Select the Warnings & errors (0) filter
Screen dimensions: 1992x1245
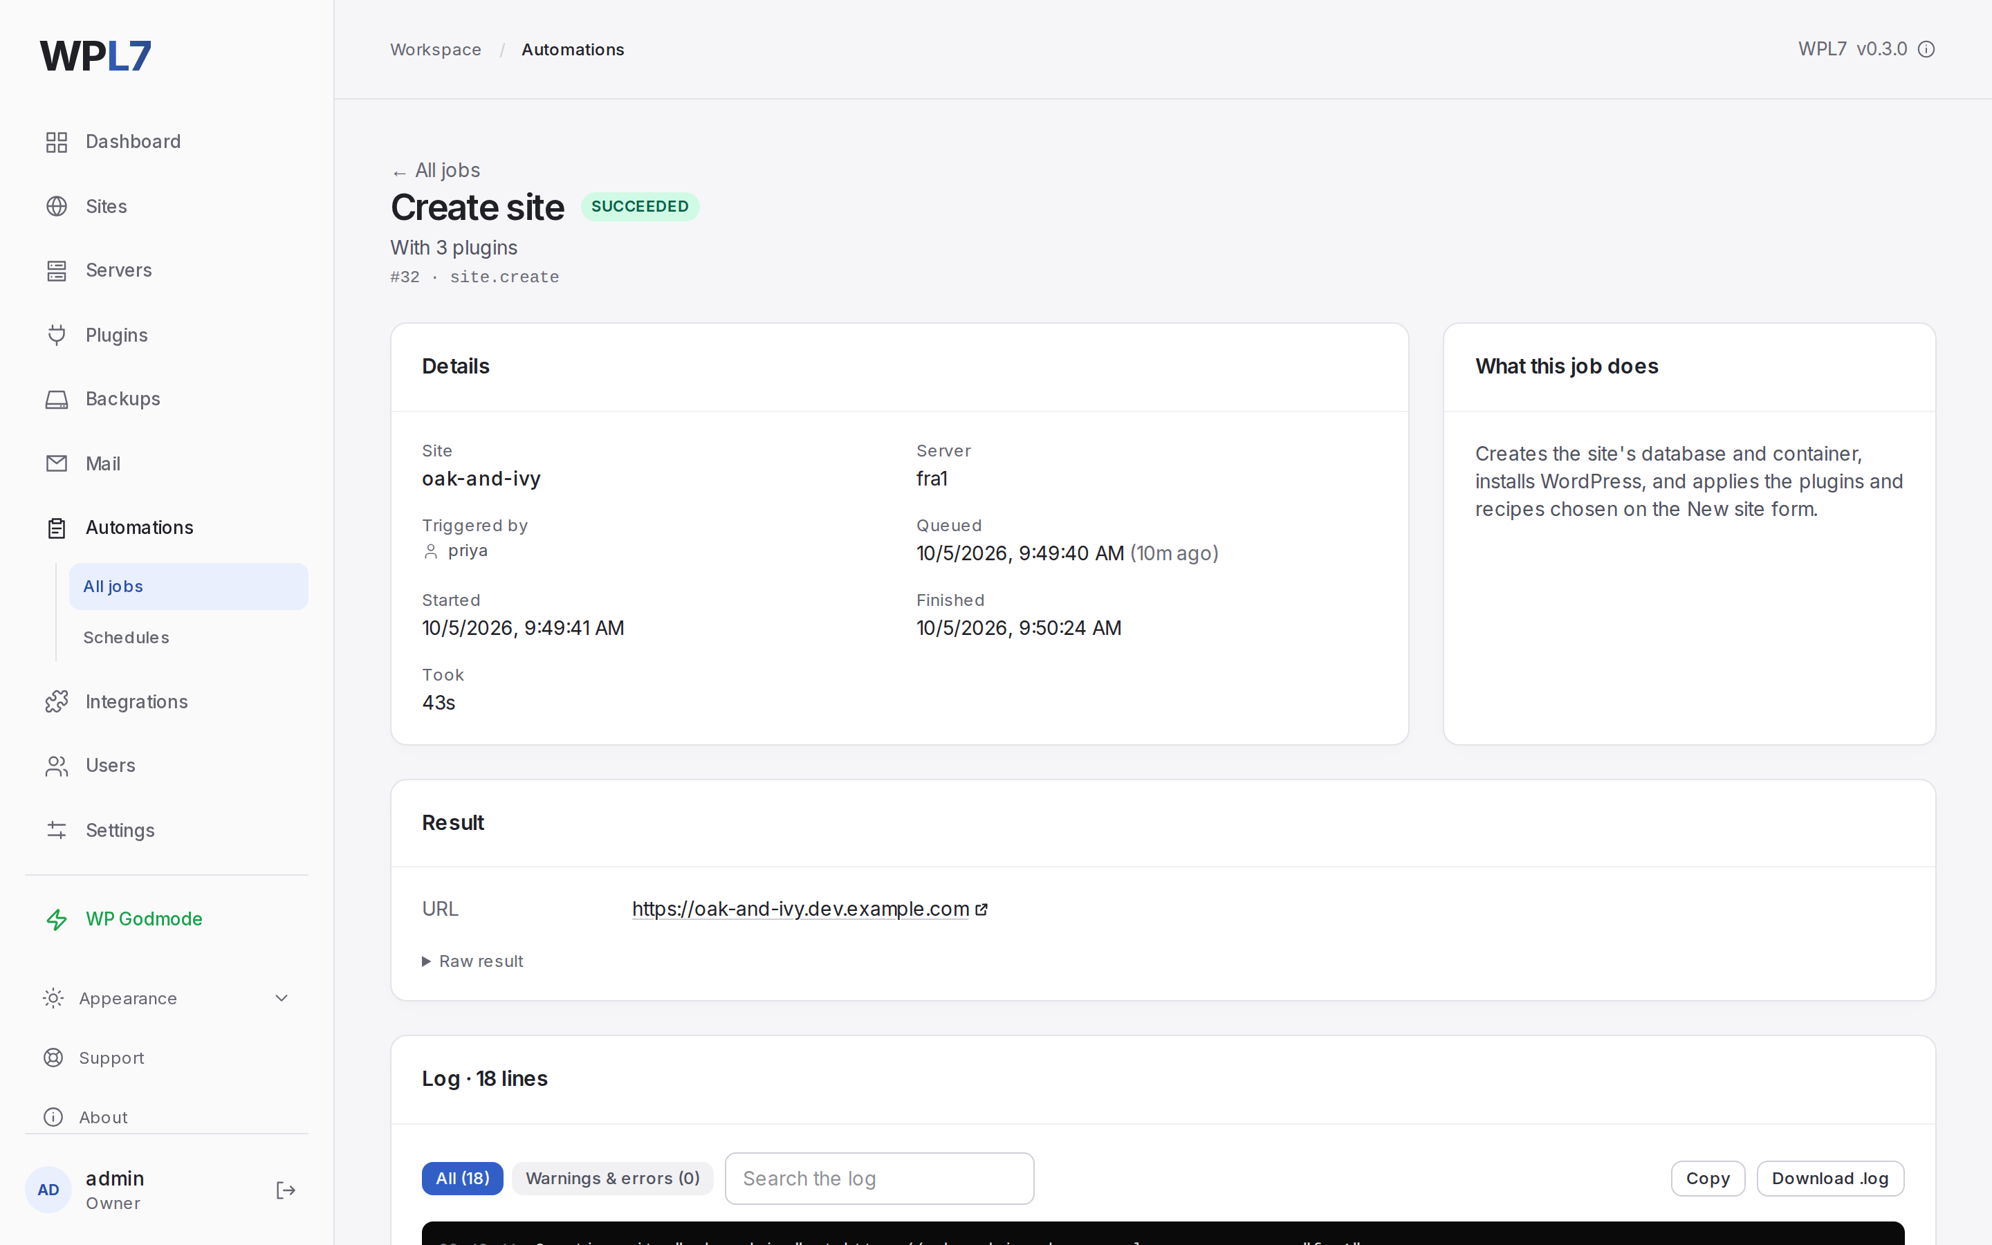(612, 1179)
